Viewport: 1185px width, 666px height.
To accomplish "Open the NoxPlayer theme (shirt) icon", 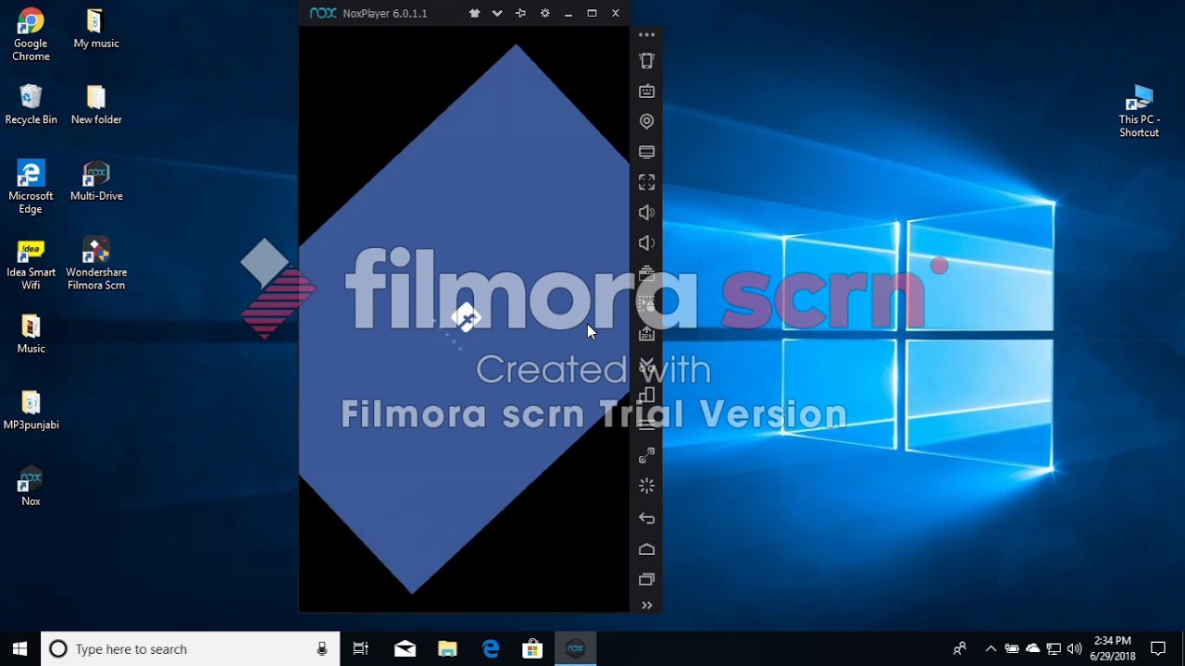I will tap(475, 14).
